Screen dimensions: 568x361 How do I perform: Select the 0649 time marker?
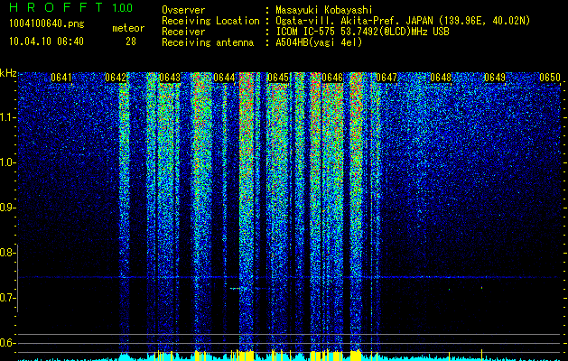(x=495, y=78)
